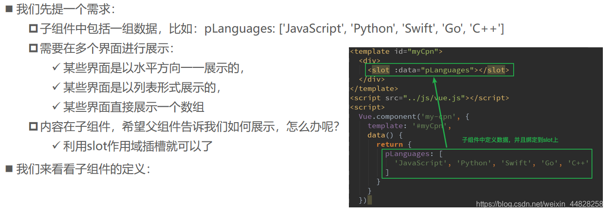This screenshot has width=608, height=213.
Task: Click the bullet '某些界面是以列表形式展示的'
Action: click(142, 87)
